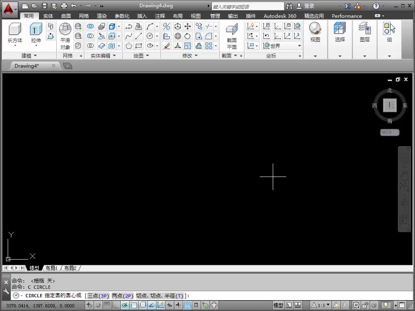Pick the Polygon (pentagon) draw tool
The height and width of the screenshot is (311, 415).
tap(128, 46)
